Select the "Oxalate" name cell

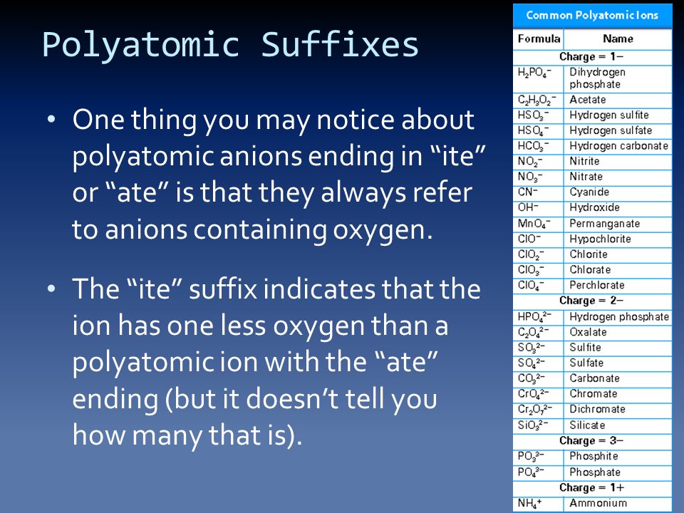pos(618,332)
